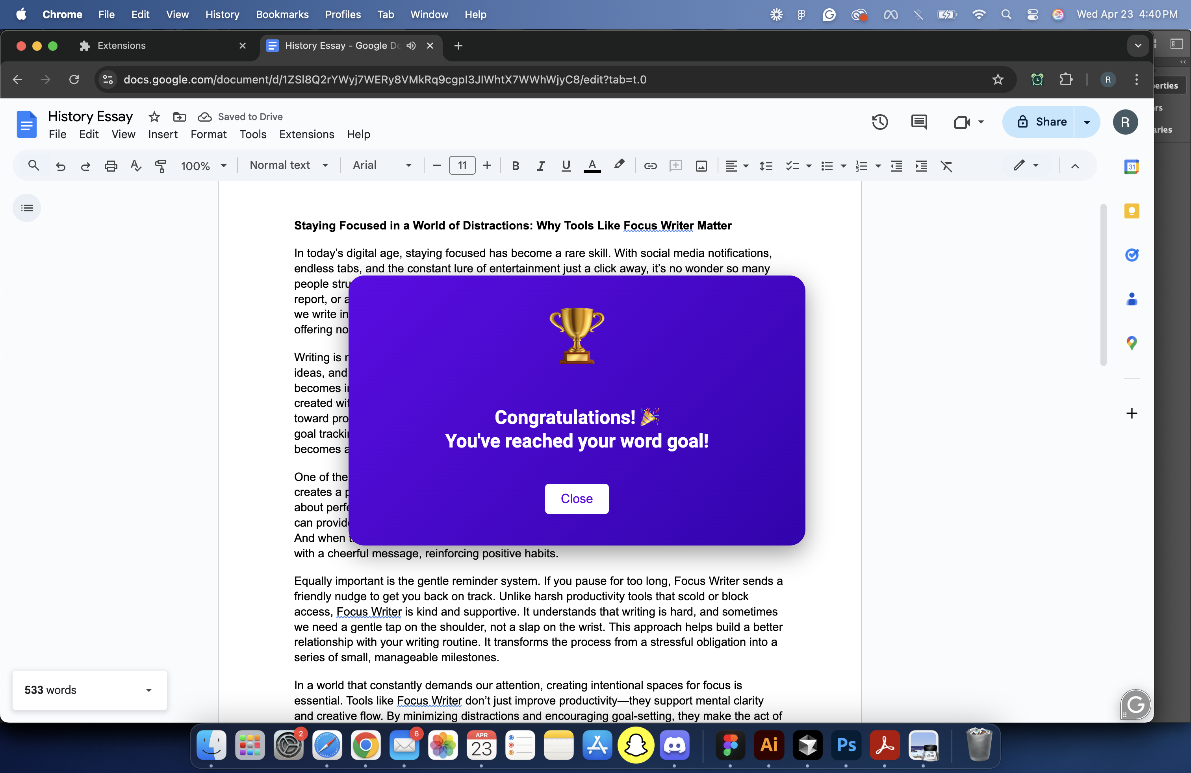The width and height of the screenshot is (1191, 773).
Task: Open the Docs Edit menu
Action: pos(89,134)
